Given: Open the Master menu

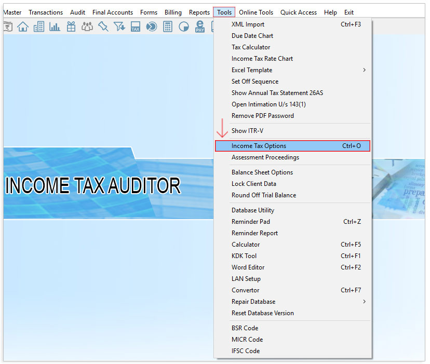Looking at the screenshot, I should coord(12,12).
